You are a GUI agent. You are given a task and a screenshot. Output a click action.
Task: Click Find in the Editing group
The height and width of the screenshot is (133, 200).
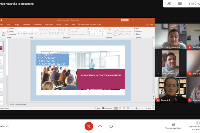click(x=136, y=28)
